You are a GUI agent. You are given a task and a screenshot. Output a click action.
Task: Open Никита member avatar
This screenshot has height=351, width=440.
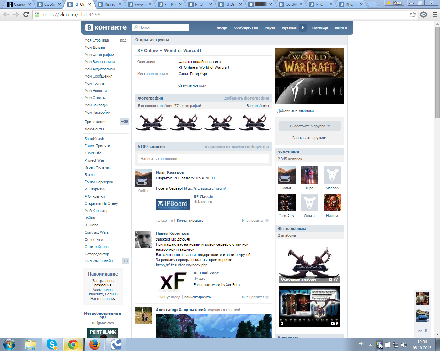point(332,203)
